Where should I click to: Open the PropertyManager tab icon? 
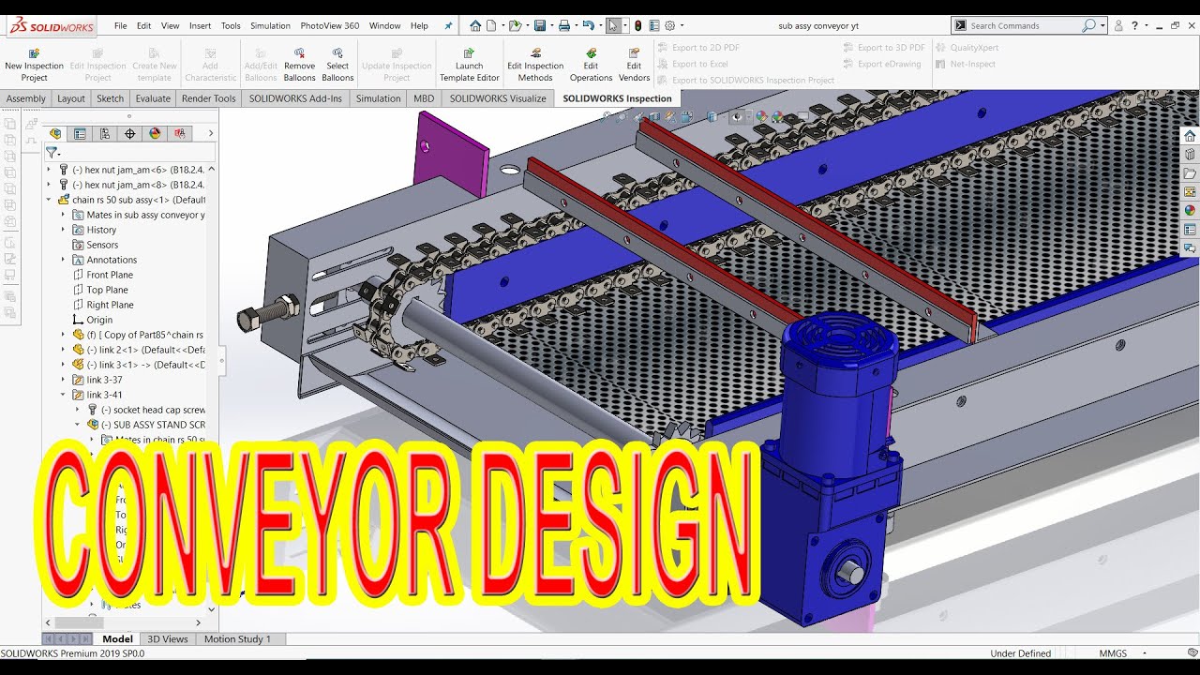click(81, 134)
